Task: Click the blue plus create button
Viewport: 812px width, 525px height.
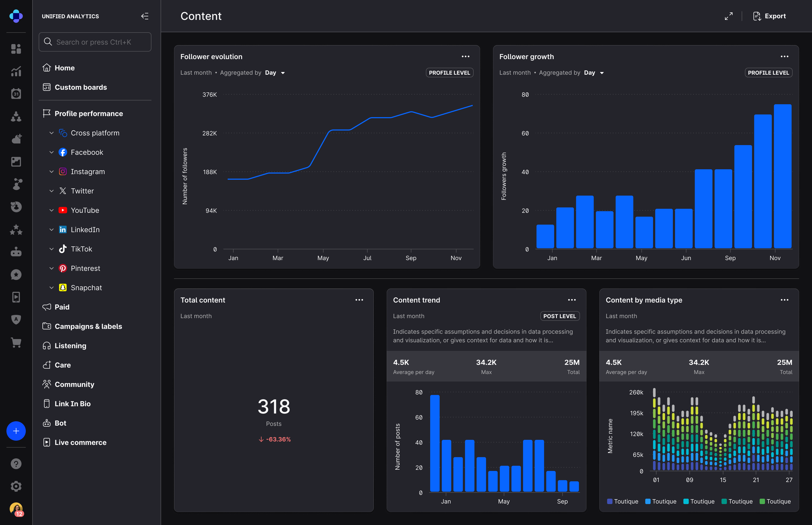Action: (x=16, y=431)
